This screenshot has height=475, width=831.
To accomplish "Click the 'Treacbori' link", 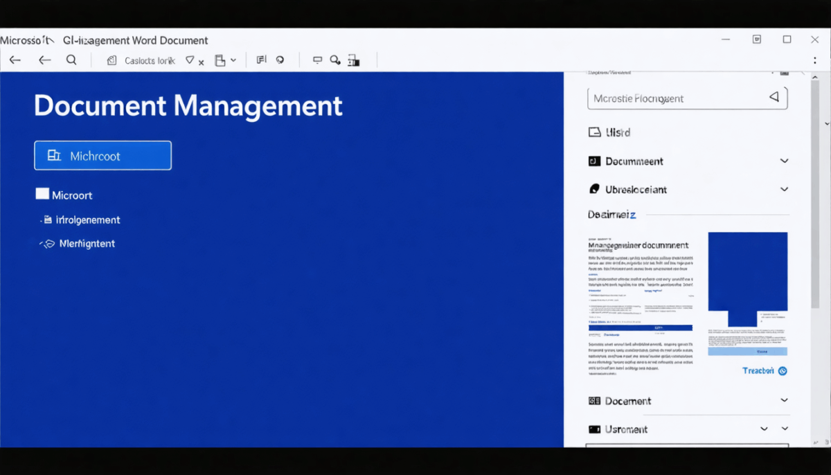I will pyautogui.click(x=758, y=371).
